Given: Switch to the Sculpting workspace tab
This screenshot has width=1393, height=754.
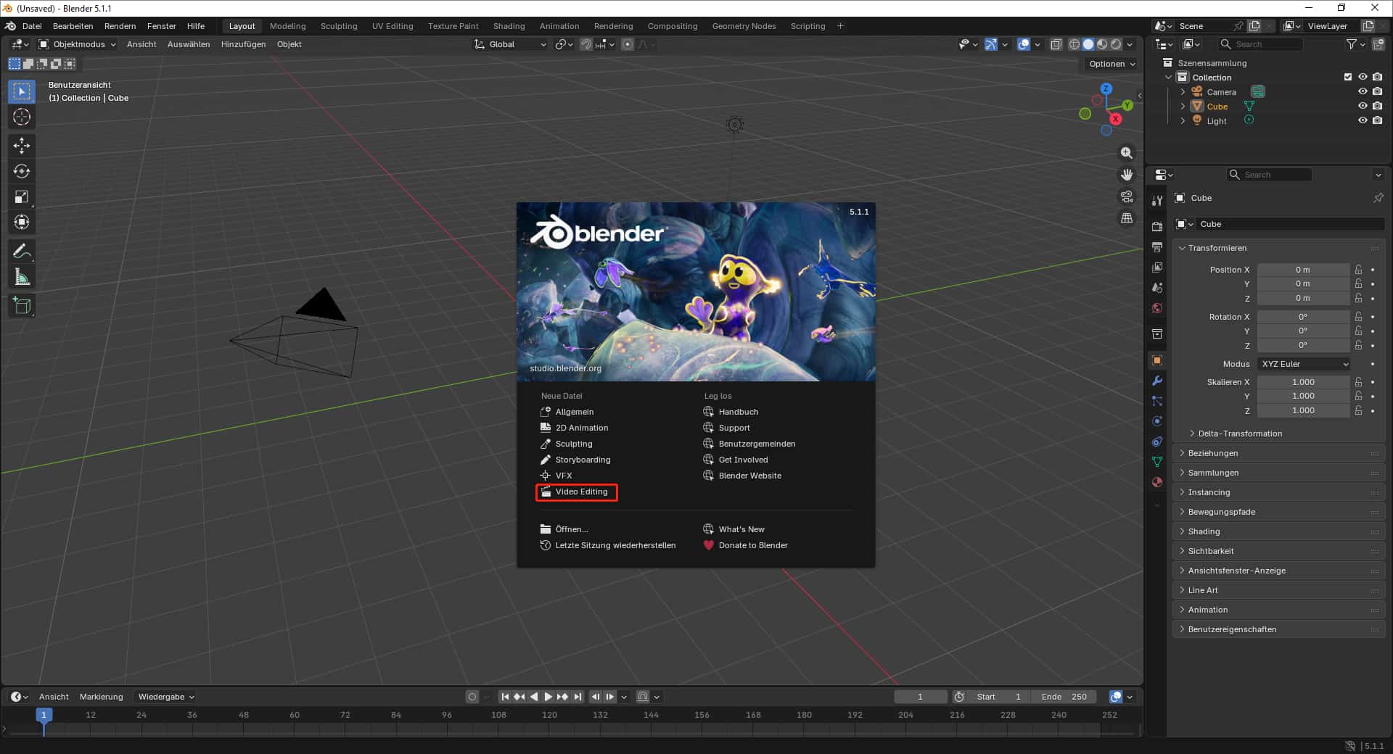Looking at the screenshot, I should (x=339, y=26).
